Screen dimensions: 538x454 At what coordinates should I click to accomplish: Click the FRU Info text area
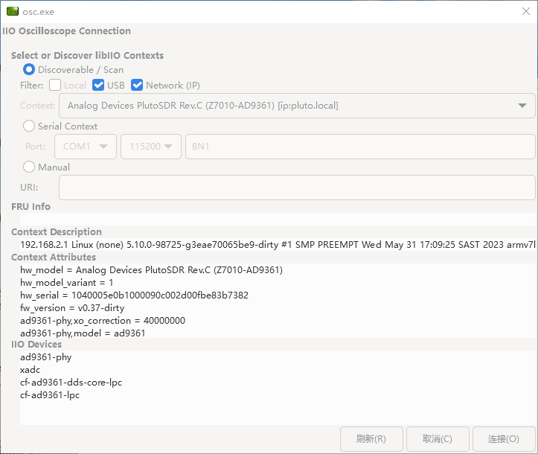click(x=278, y=219)
